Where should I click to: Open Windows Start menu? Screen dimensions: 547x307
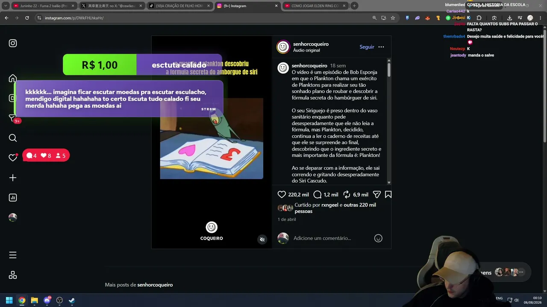pyautogui.click(x=9, y=300)
